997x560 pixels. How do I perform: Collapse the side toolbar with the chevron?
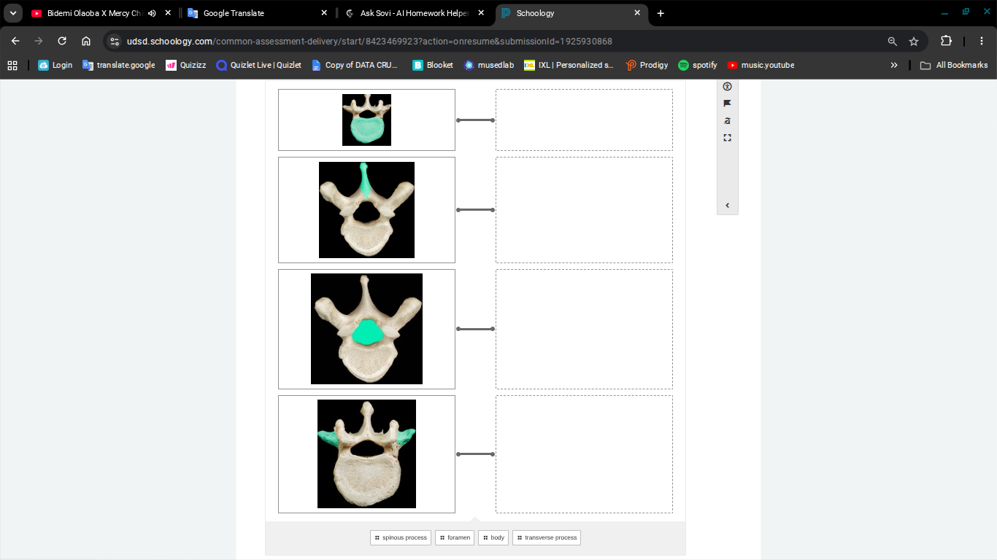(727, 206)
